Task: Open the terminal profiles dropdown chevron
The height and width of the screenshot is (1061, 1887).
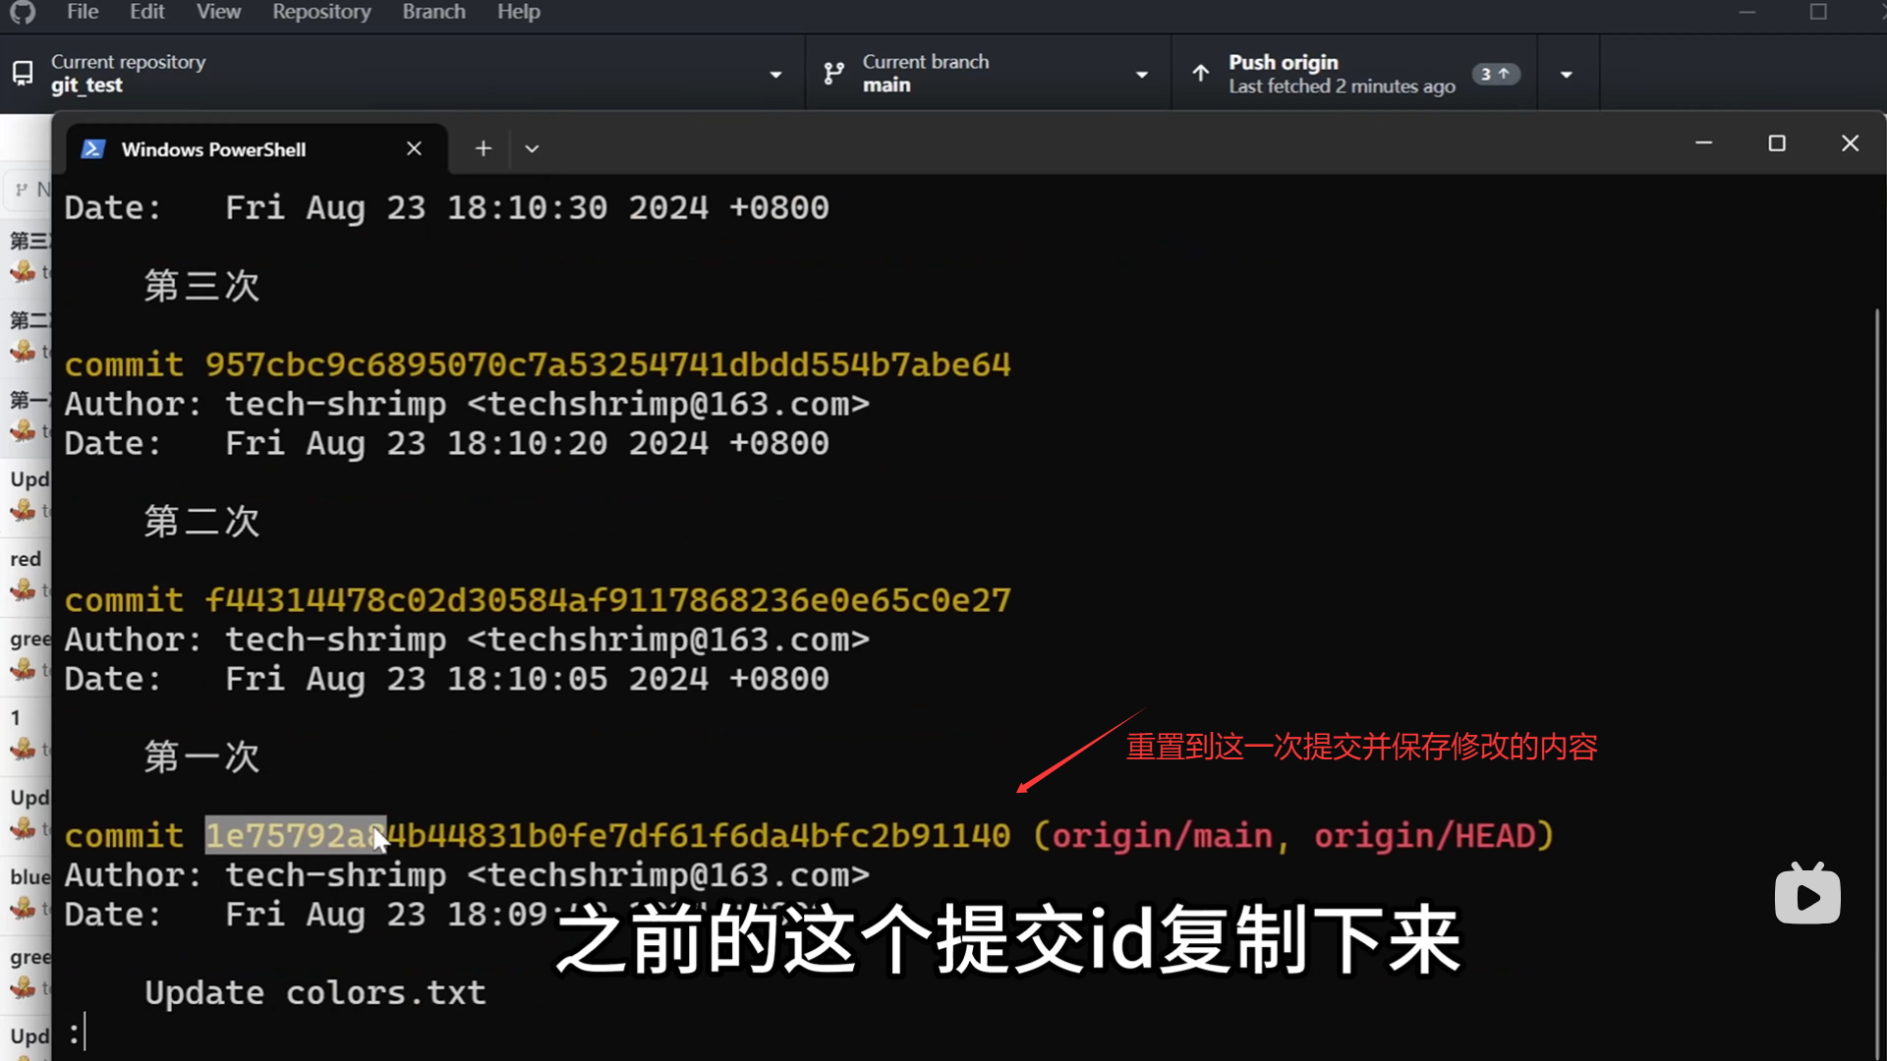Action: click(532, 148)
